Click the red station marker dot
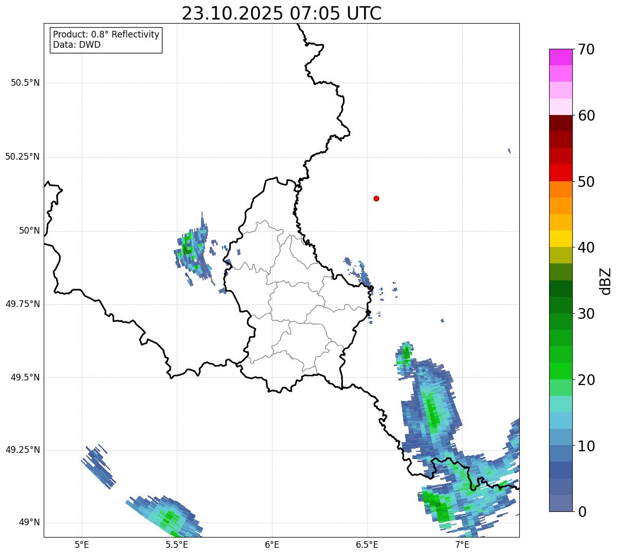The width and height of the screenshot is (618, 555). click(x=376, y=198)
